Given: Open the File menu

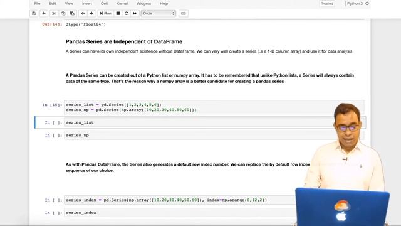Looking at the screenshot, I should pos(38,4).
